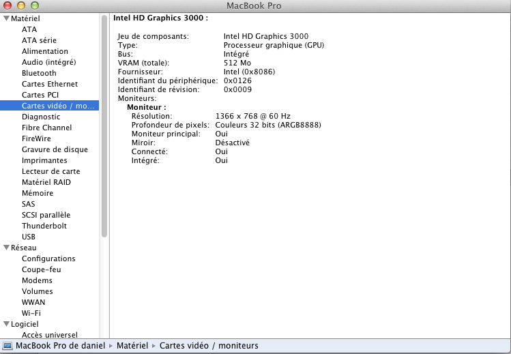Open Coupe-feu network item

point(41,269)
